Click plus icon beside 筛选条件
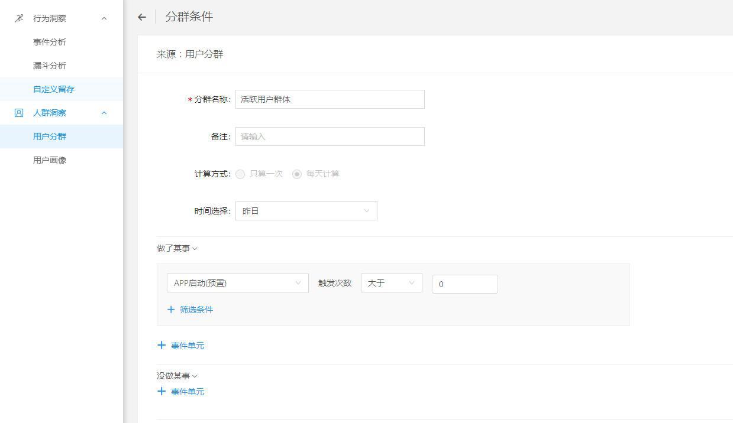This screenshot has width=733, height=423. [171, 310]
